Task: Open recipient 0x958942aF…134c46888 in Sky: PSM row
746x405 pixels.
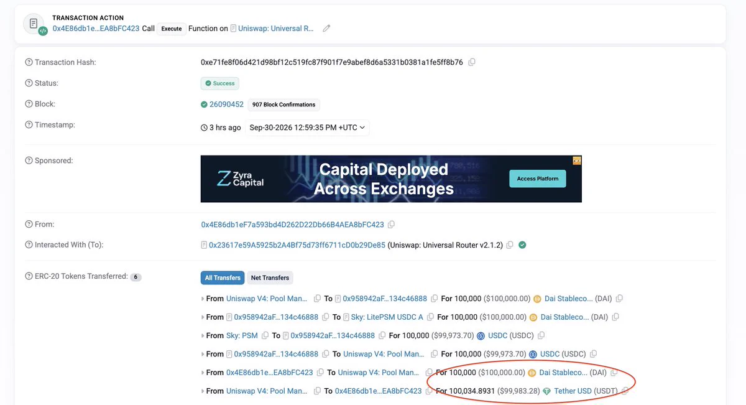Action: [333, 336]
